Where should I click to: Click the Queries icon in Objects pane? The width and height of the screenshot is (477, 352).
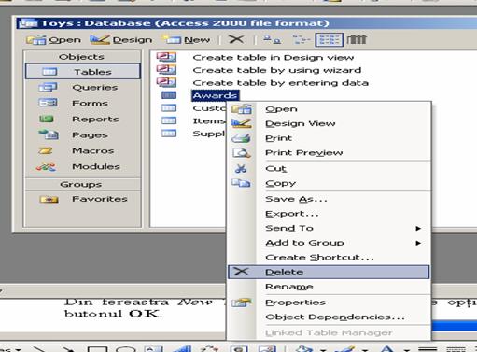48,87
